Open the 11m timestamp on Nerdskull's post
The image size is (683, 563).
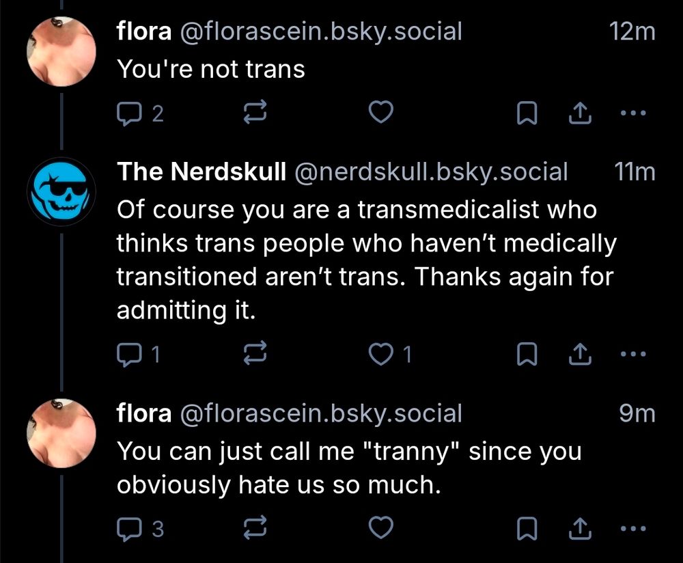click(x=635, y=172)
